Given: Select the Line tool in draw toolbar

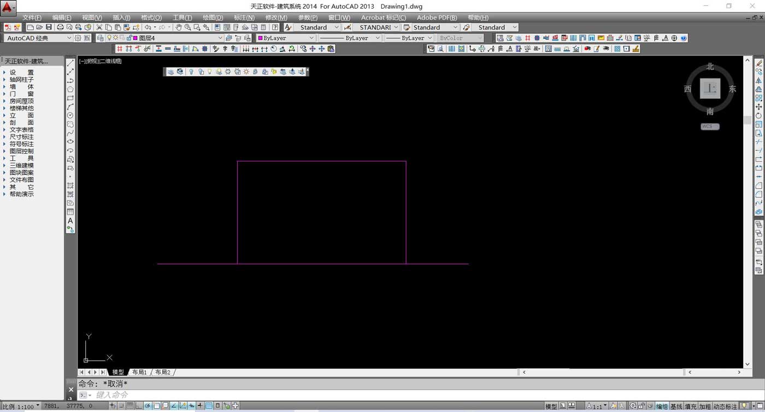Looking at the screenshot, I should (x=70, y=63).
